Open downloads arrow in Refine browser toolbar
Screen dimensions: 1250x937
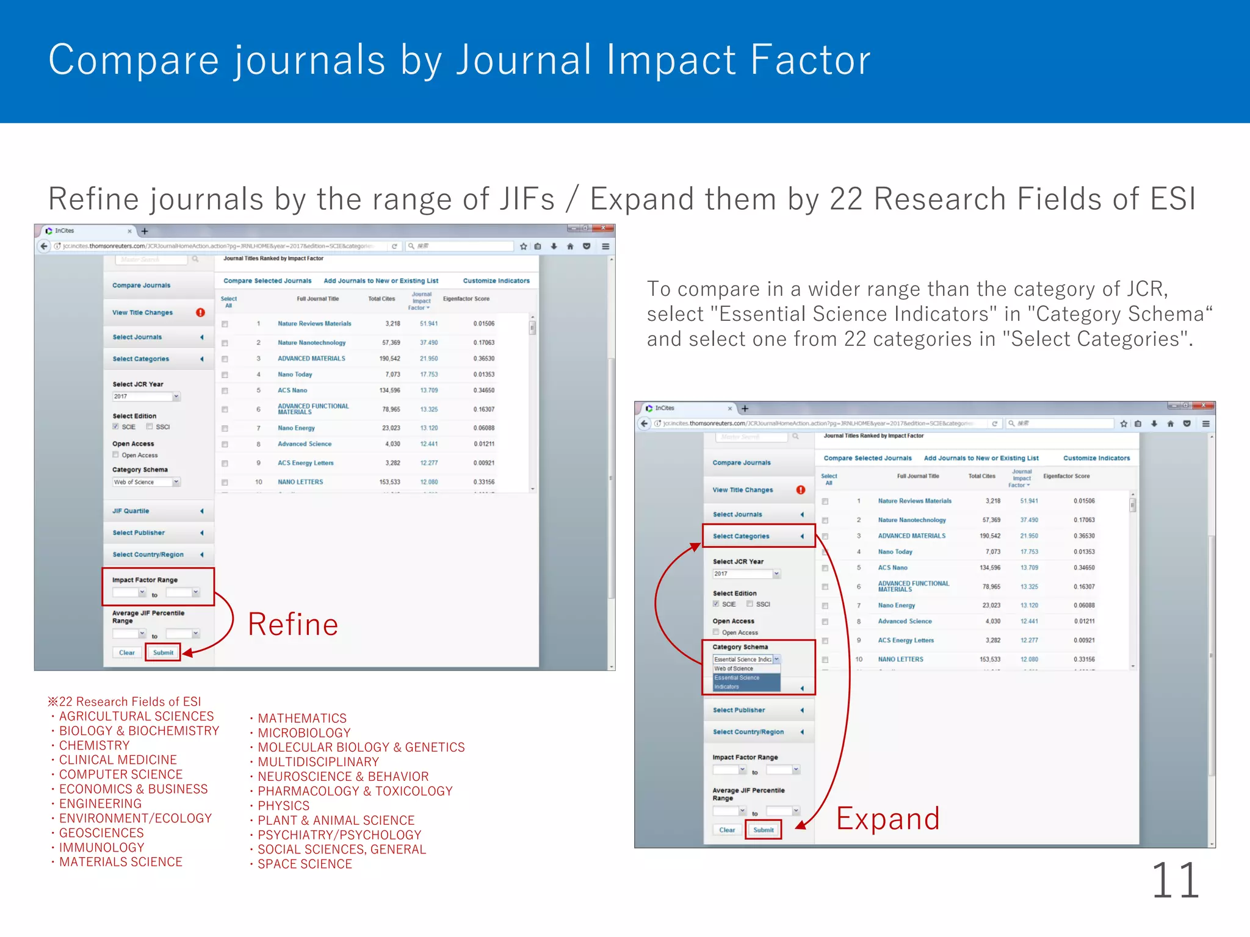[x=554, y=246]
